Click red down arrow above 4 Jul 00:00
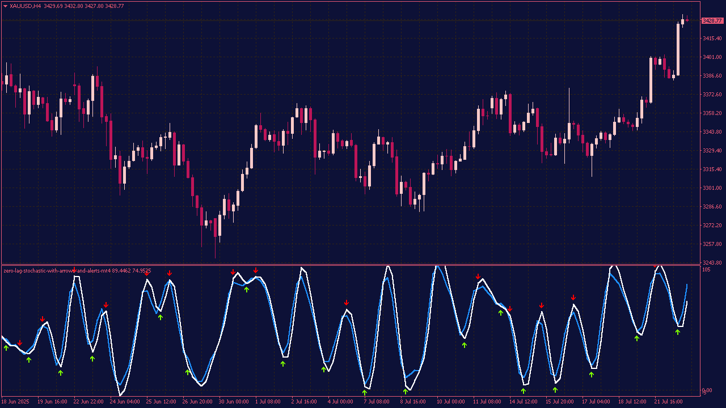Viewport: 726px width, 408px height. [347, 303]
